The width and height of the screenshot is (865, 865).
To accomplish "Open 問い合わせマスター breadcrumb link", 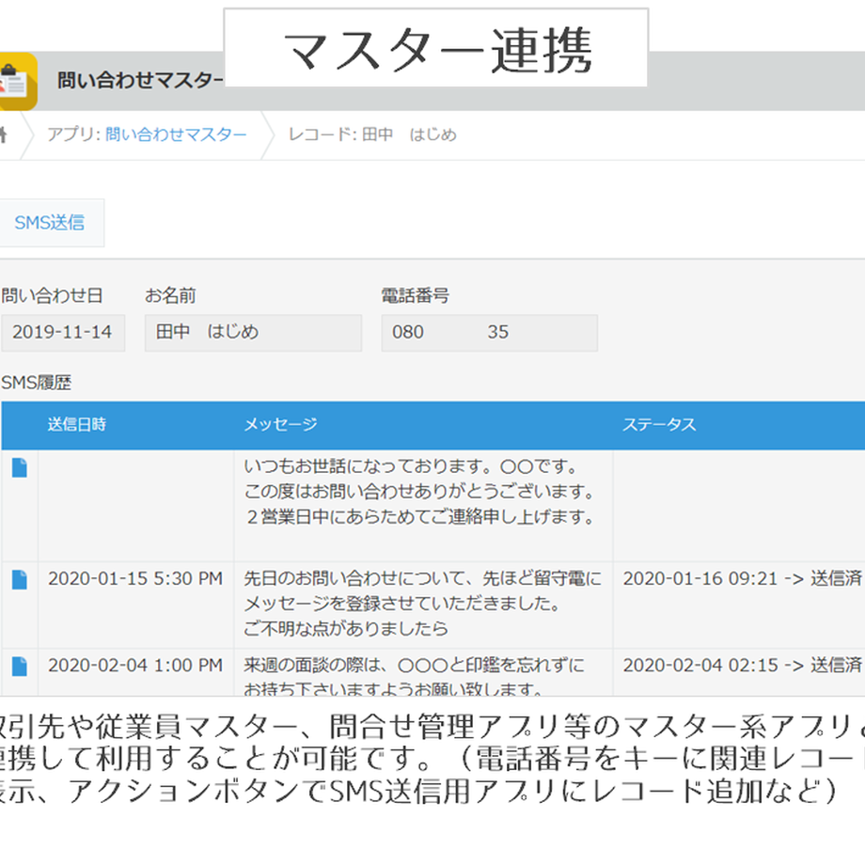I will [176, 134].
